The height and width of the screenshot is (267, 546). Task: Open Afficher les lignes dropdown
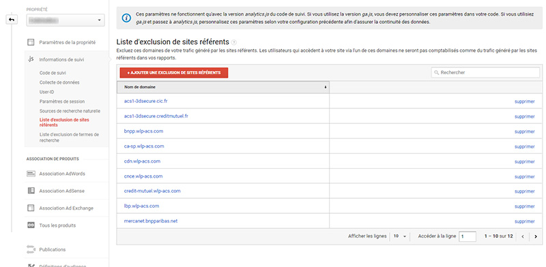click(x=400, y=236)
